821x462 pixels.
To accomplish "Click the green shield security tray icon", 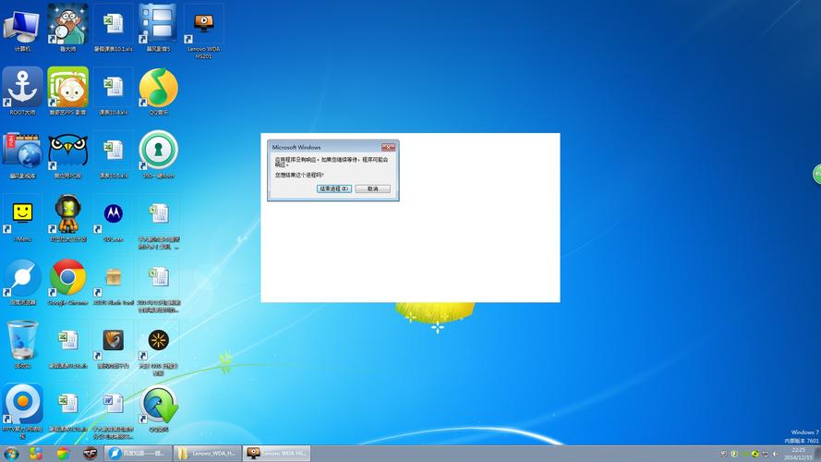I will coord(734,454).
